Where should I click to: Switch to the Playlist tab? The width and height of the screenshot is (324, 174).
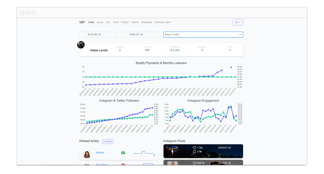[x=125, y=22]
